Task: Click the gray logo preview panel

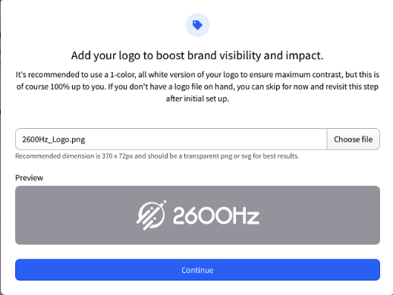Action: (197, 215)
